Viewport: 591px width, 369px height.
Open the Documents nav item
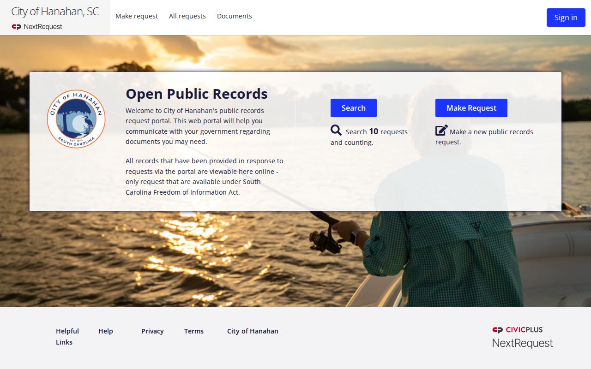coord(235,16)
